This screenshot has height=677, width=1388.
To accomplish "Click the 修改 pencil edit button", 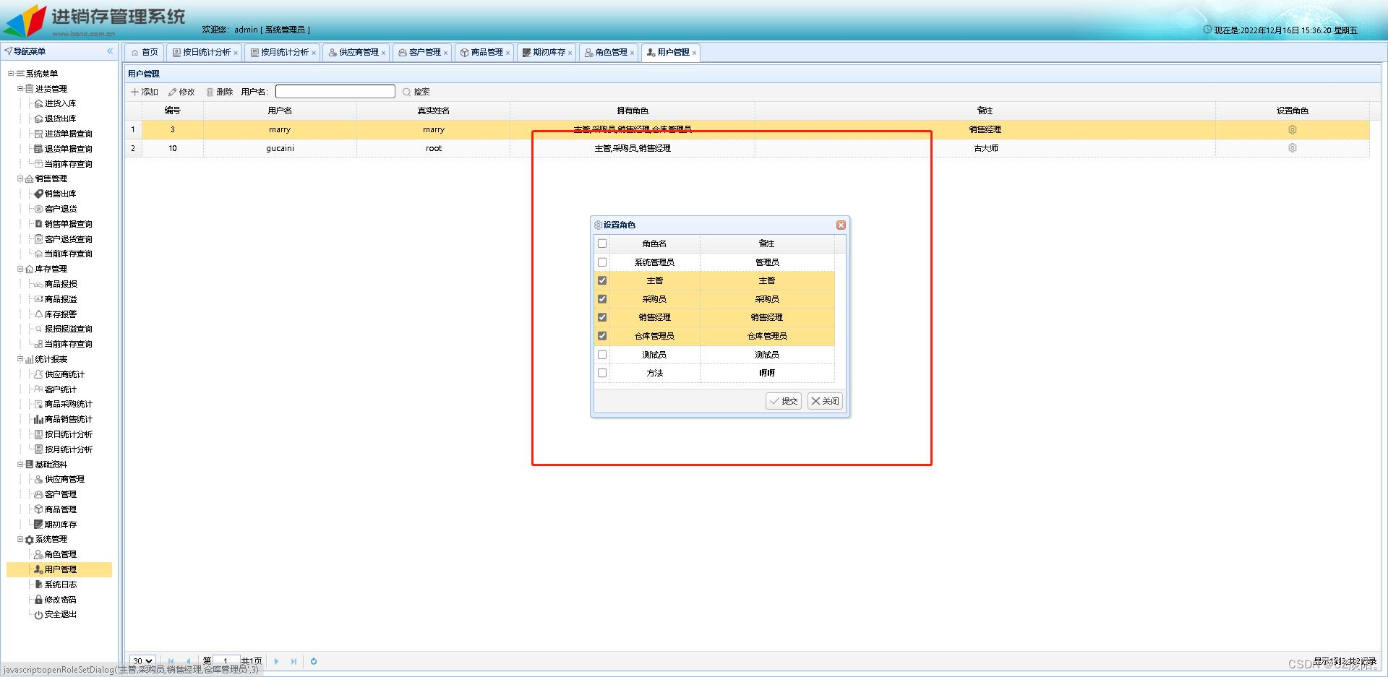I will 181,92.
